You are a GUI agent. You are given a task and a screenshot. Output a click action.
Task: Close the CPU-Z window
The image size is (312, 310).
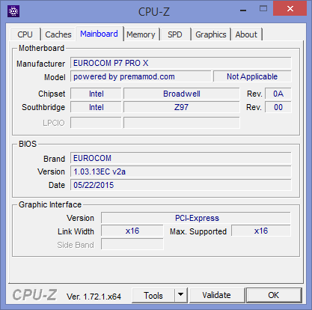point(290,8)
